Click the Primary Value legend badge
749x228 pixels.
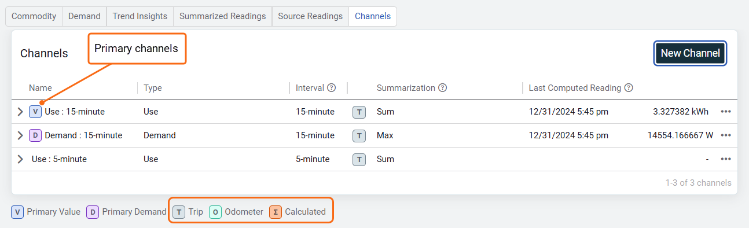pyautogui.click(x=17, y=212)
